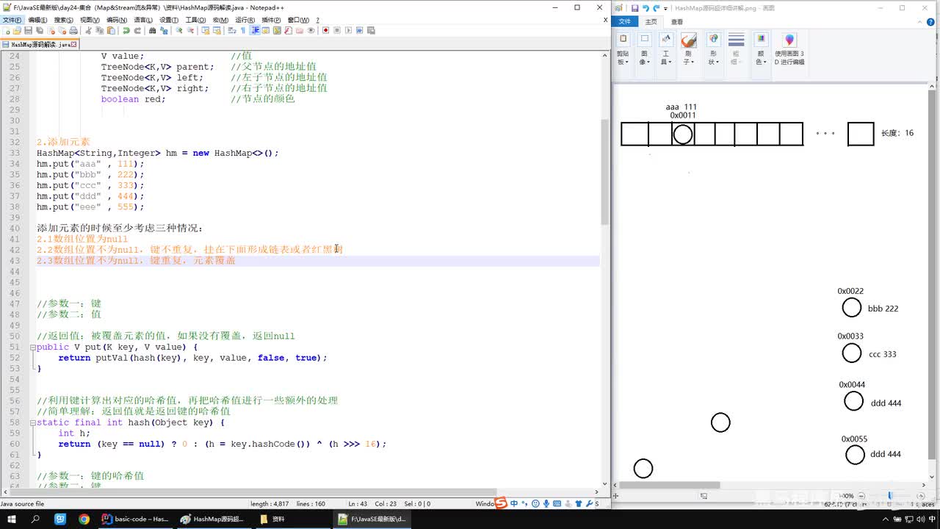Click the Save icon in Paint quick access
The width and height of the screenshot is (940, 529).
(634, 9)
